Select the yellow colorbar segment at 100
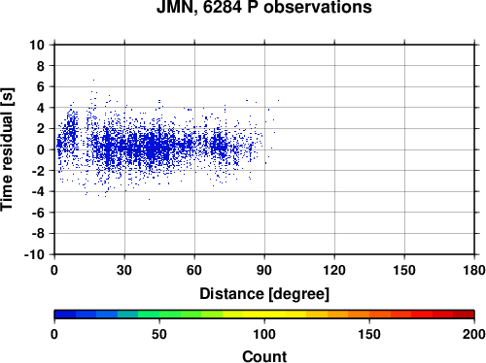486x363 pixels. point(275,314)
